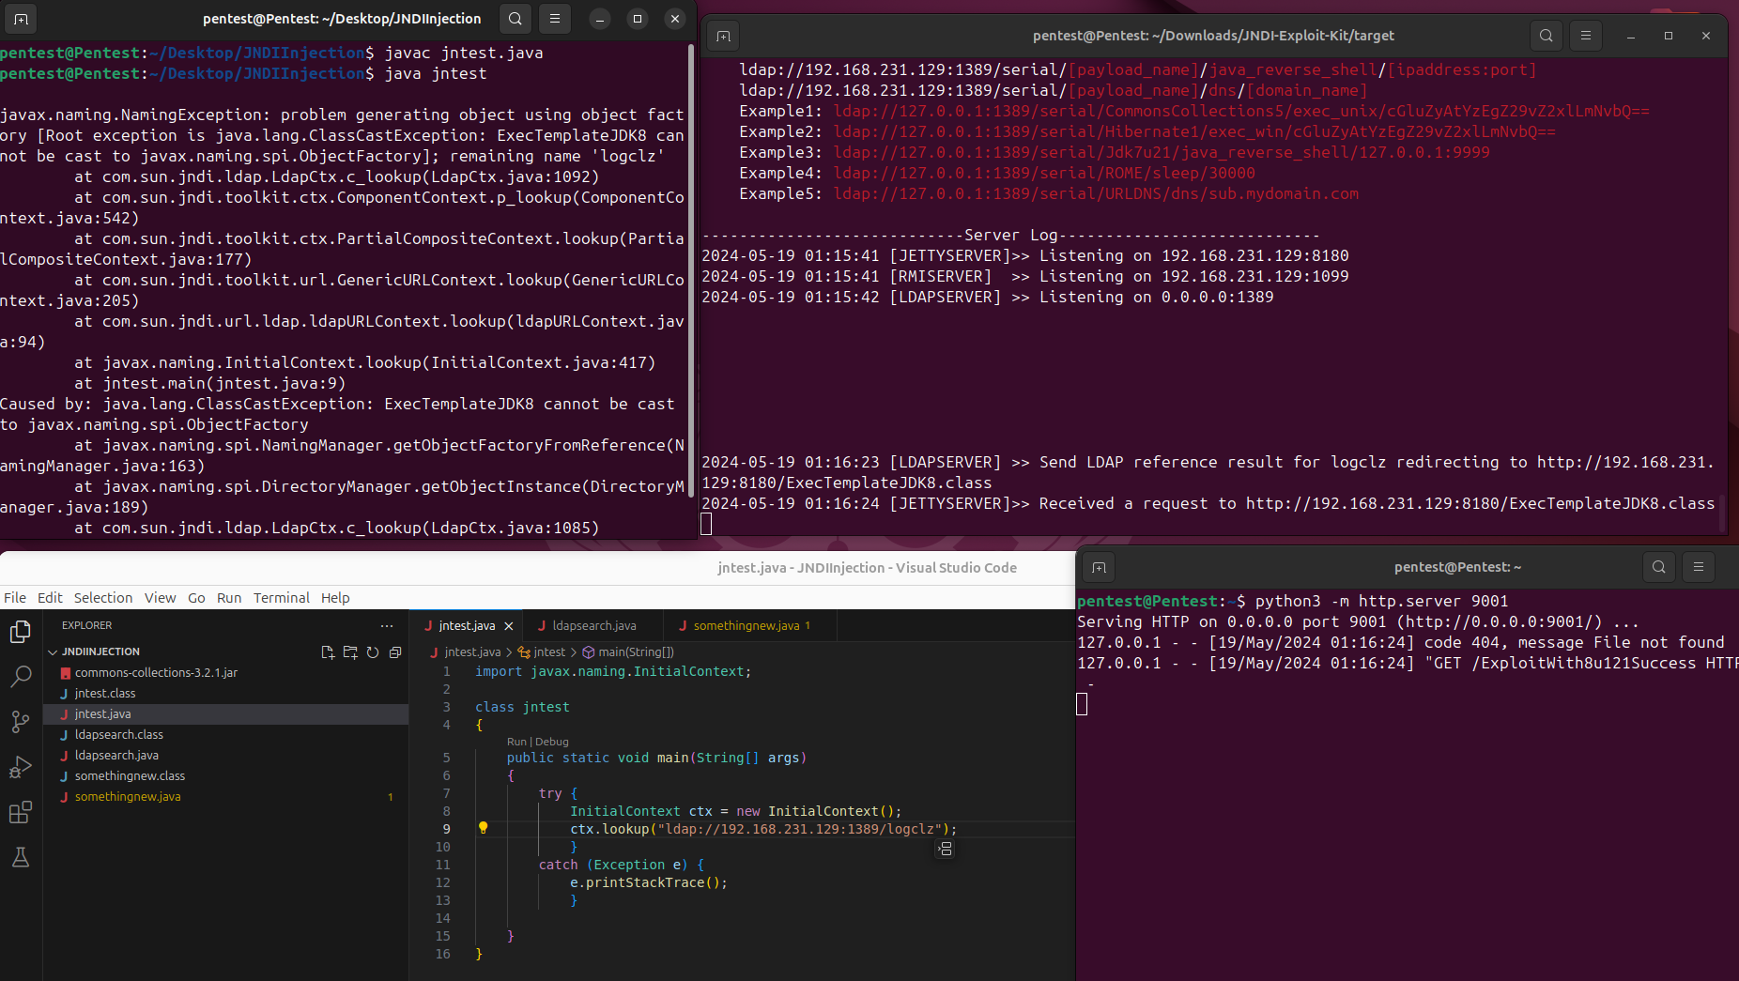The width and height of the screenshot is (1739, 981).
Task: Select the jntest.java editor tab
Action: coord(467,626)
